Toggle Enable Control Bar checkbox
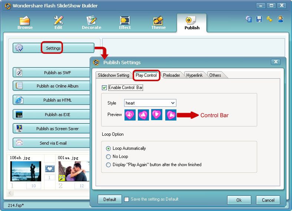Screen dimensions: 292x211 [x=104, y=88]
